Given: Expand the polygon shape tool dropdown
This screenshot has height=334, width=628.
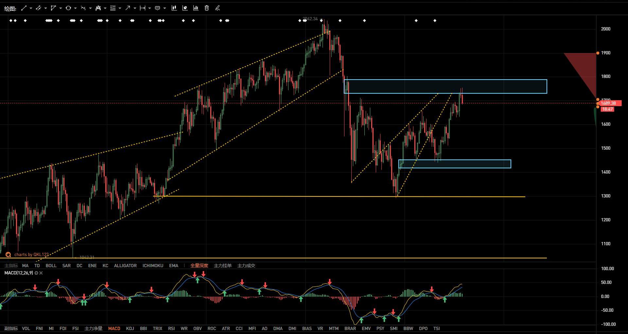Looking at the screenshot, I should pyautogui.click(x=61, y=8).
